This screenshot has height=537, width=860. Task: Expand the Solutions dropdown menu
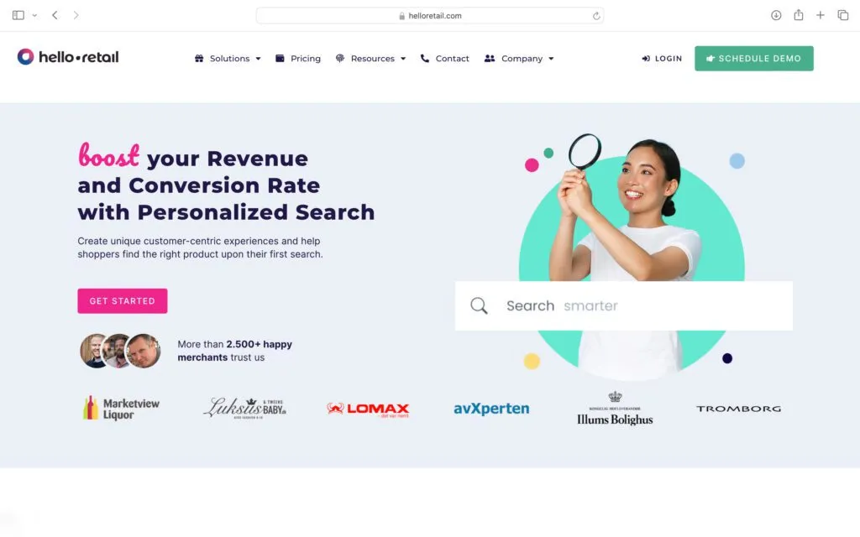[x=228, y=59]
